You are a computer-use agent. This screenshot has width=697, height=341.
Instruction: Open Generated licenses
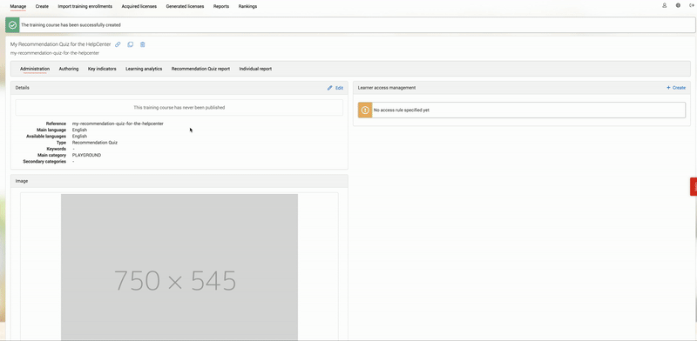point(185,7)
